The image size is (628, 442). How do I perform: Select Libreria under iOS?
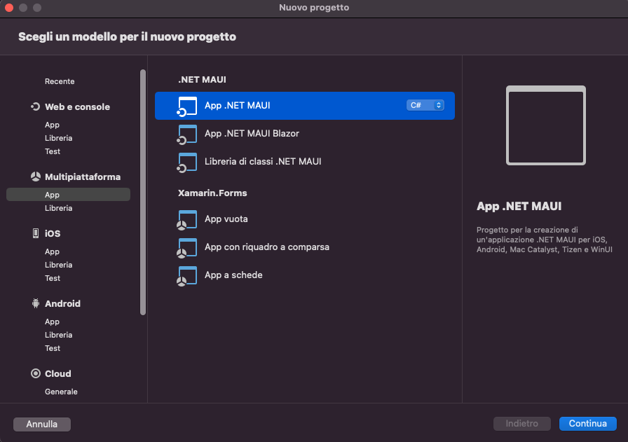click(58, 265)
